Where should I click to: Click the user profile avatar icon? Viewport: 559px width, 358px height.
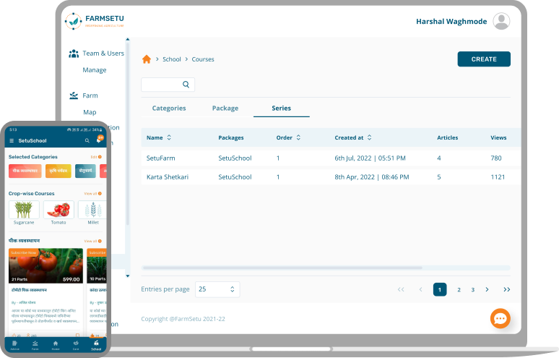click(501, 21)
